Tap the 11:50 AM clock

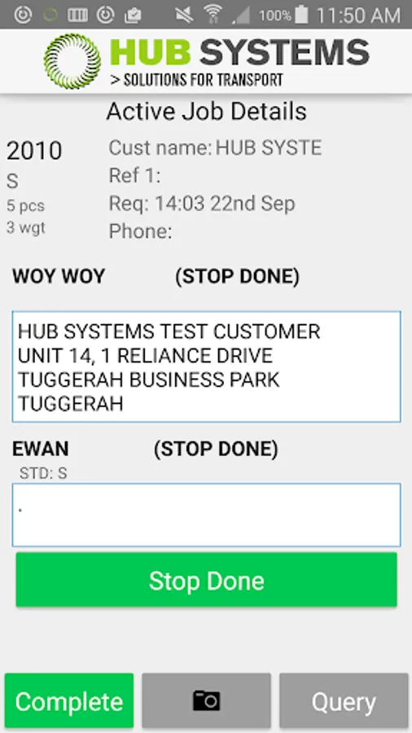(358, 15)
